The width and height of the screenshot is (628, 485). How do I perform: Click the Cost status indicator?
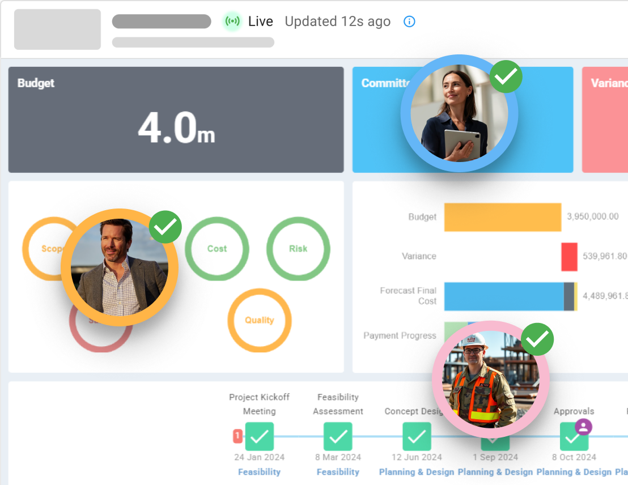tap(217, 249)
